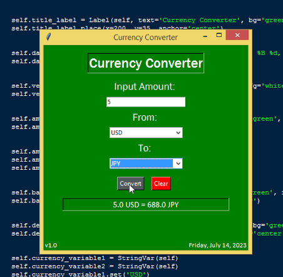Click the 'To:' label
The width and height of the screenshot is (283, 277).
coord(145,148)
